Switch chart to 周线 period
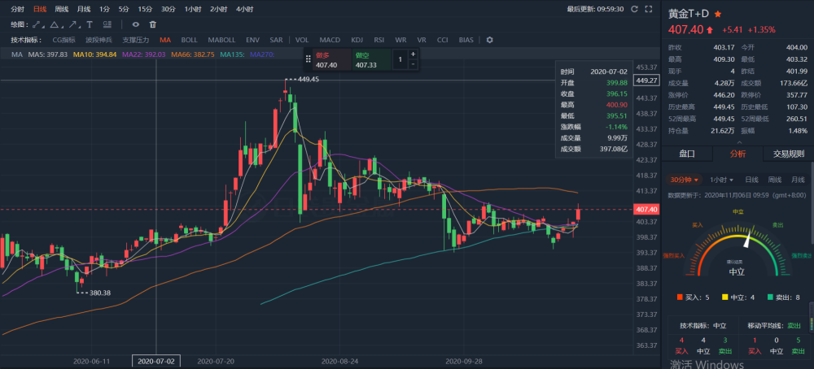 pos(62,9)
